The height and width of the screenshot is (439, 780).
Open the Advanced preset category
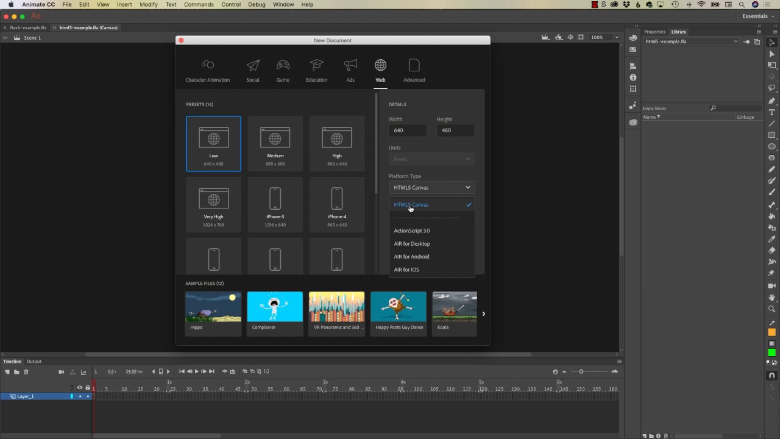414,71
